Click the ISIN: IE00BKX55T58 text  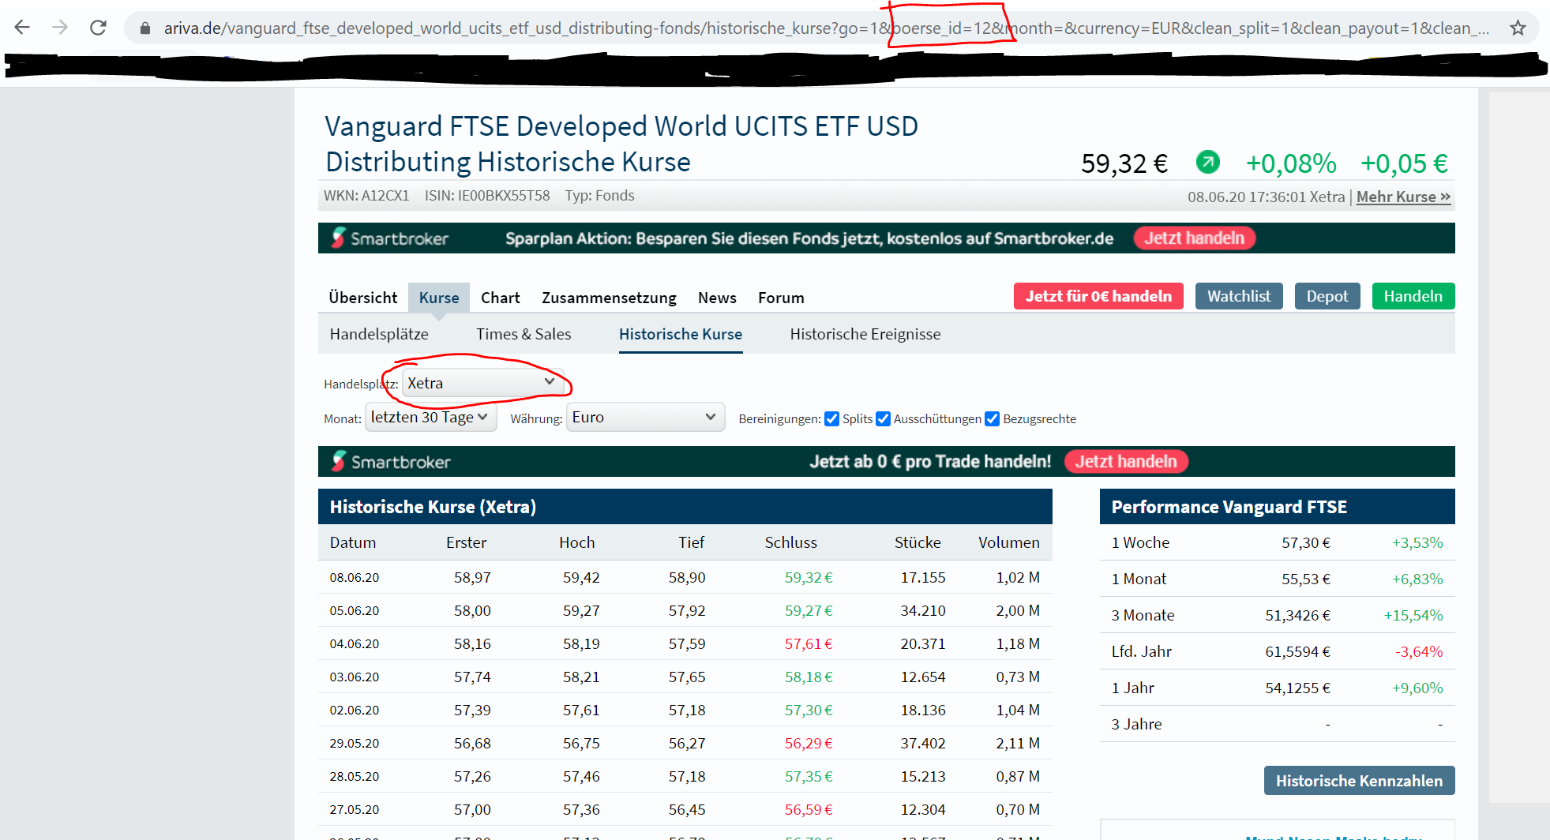487,196
